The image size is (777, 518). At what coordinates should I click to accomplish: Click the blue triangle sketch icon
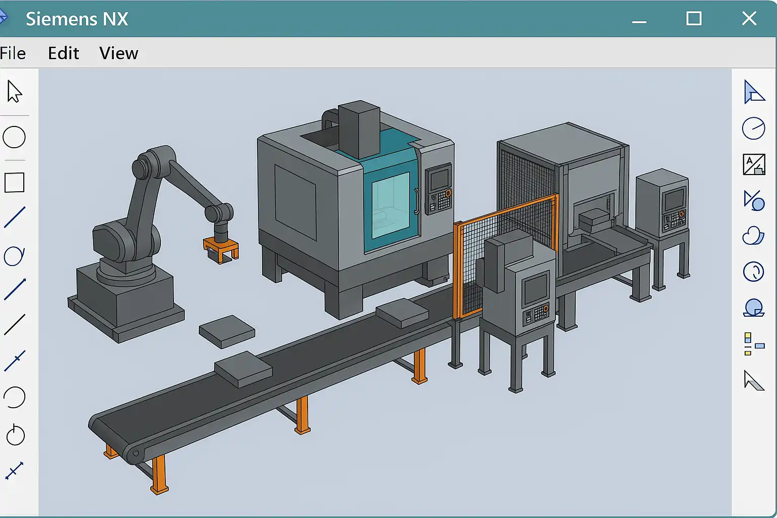pyautogui.click(x=754, y=93)
